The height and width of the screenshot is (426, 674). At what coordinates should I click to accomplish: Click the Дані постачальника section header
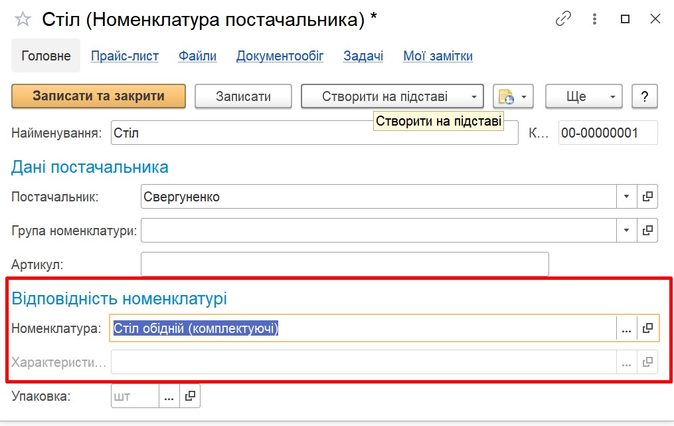click(90, 167)
